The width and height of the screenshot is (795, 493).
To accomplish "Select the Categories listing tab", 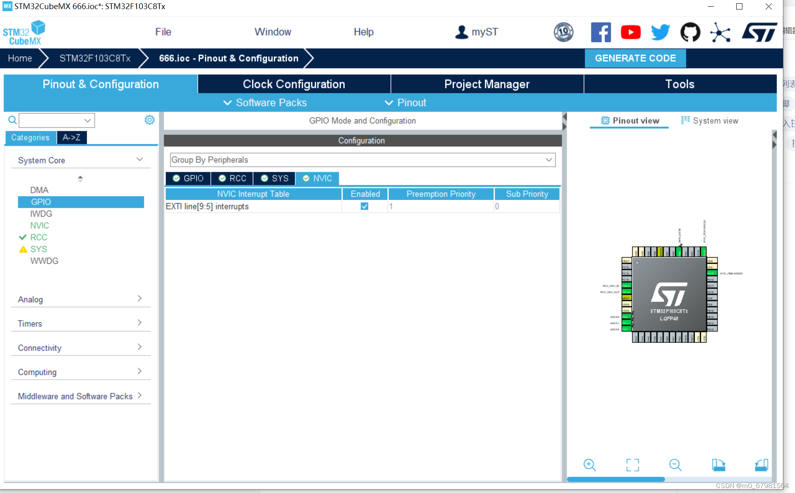I will pos(30,137).
